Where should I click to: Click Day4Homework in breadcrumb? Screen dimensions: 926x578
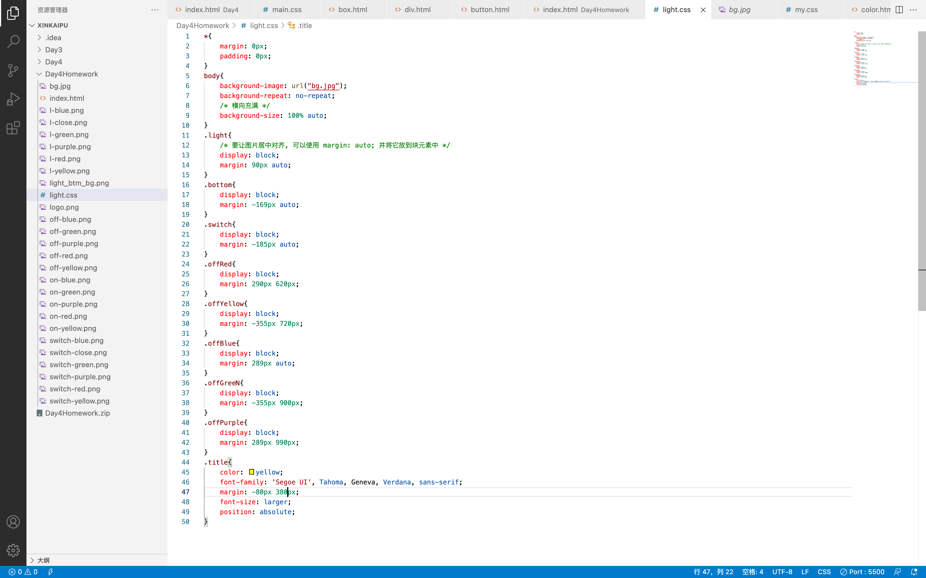202,26
